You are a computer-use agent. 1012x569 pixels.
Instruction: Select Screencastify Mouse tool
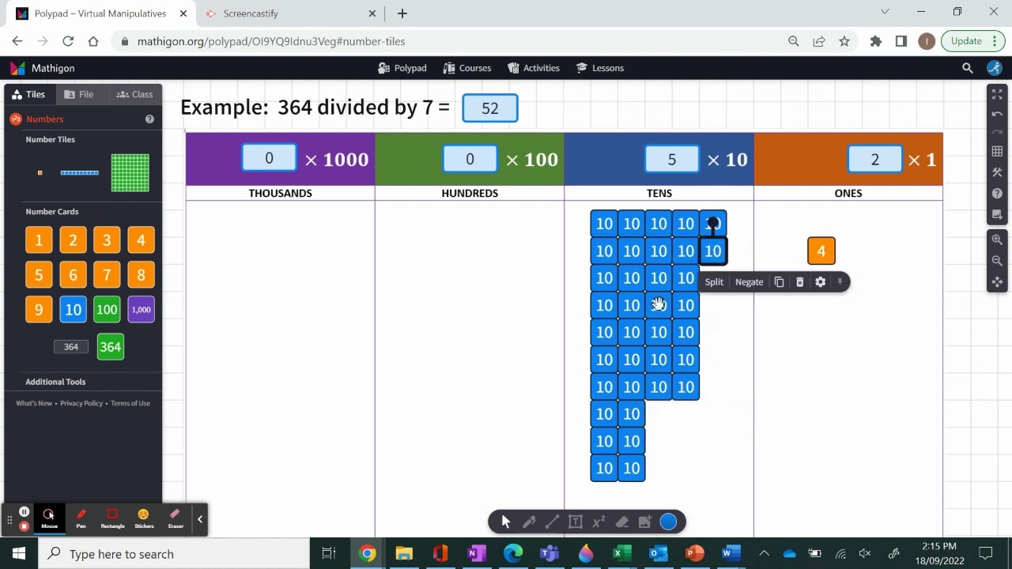[x=49, y=518]
